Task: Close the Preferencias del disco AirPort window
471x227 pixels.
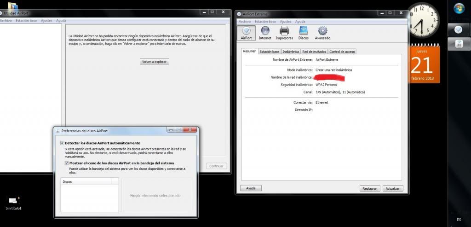Action: tap(190, 130)
